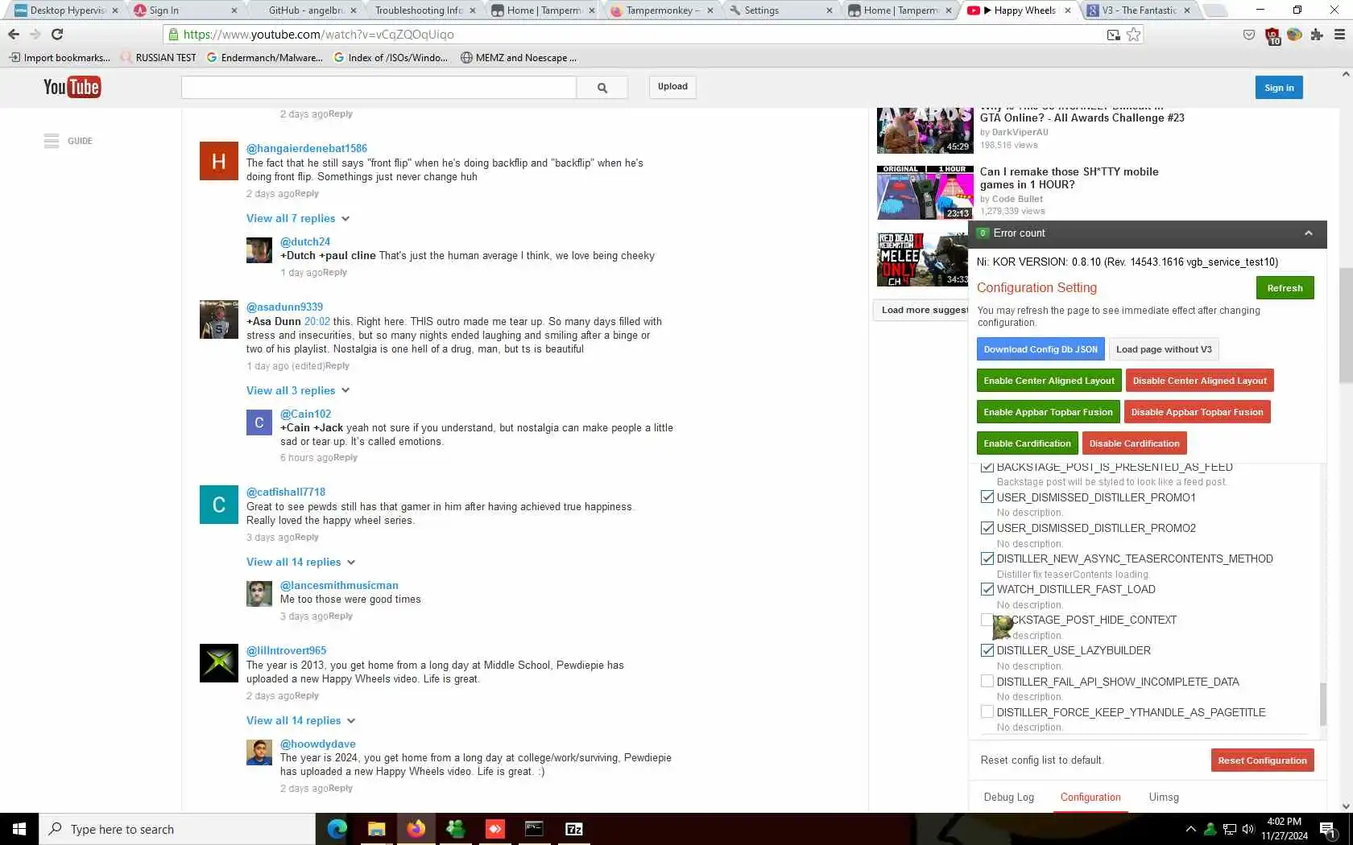
Task: Toggle USER_DISMISSED_DISTILLER_PROMO1 checkbox
Action: pyautogui.click(x=987, y=497)
